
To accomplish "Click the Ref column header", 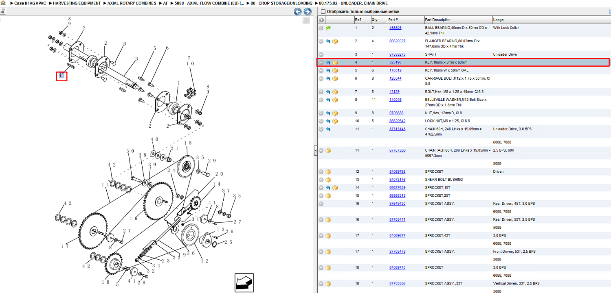I will tap(362, 20).
